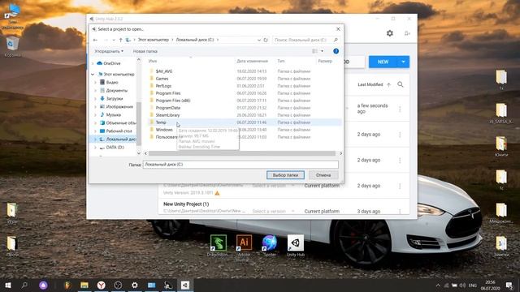This screenshot has height=292, width=520.
Task: Click the NEW button in Unity Hub
Action: click(383, 62)
